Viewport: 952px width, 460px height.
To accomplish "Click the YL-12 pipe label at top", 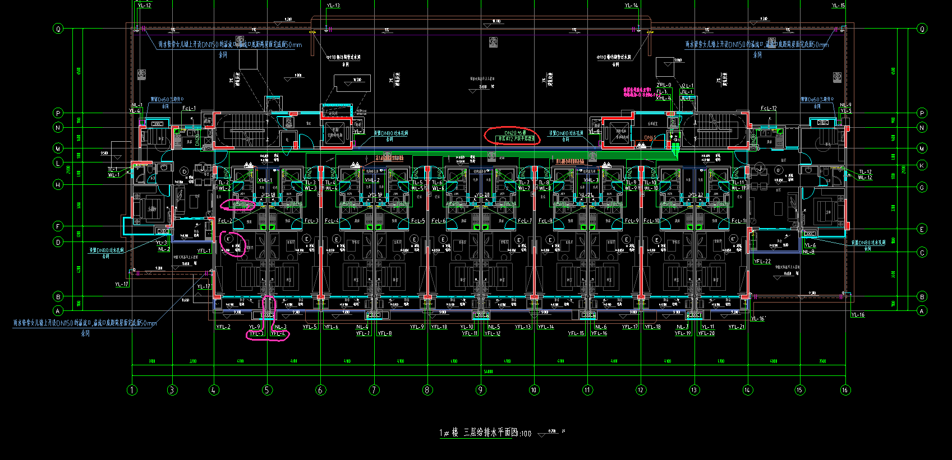I will point(144,6).
